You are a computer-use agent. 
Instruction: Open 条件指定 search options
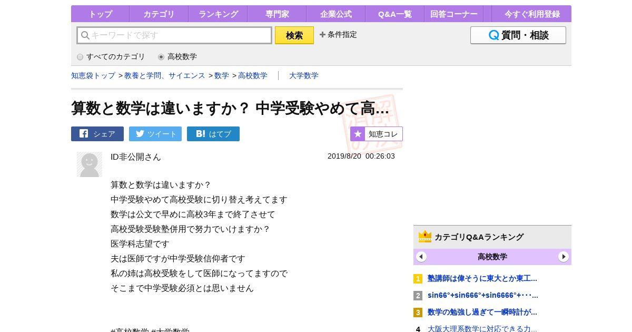(338, 35)
